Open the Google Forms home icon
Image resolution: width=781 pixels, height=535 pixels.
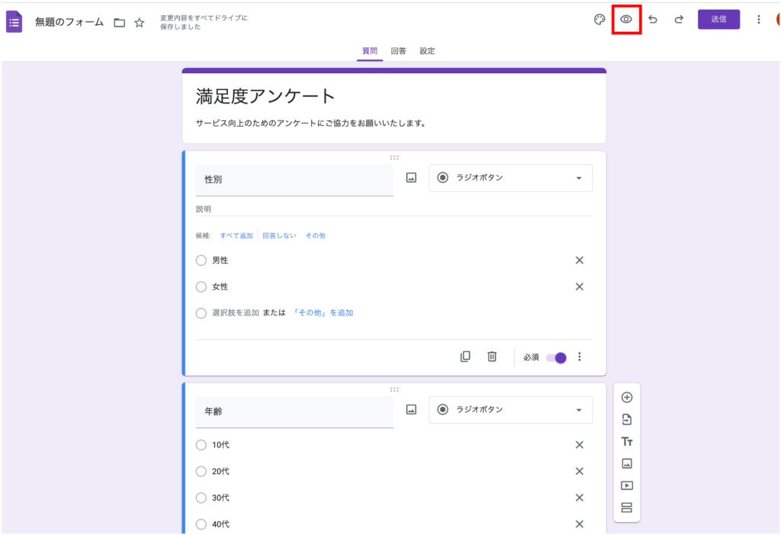14,22
